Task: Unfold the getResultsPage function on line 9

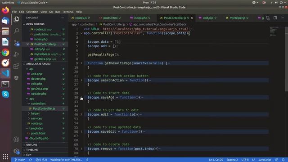Action: point(81,63)
